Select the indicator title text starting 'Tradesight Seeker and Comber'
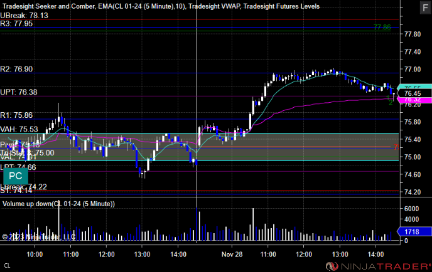 [x=161, y=6]
